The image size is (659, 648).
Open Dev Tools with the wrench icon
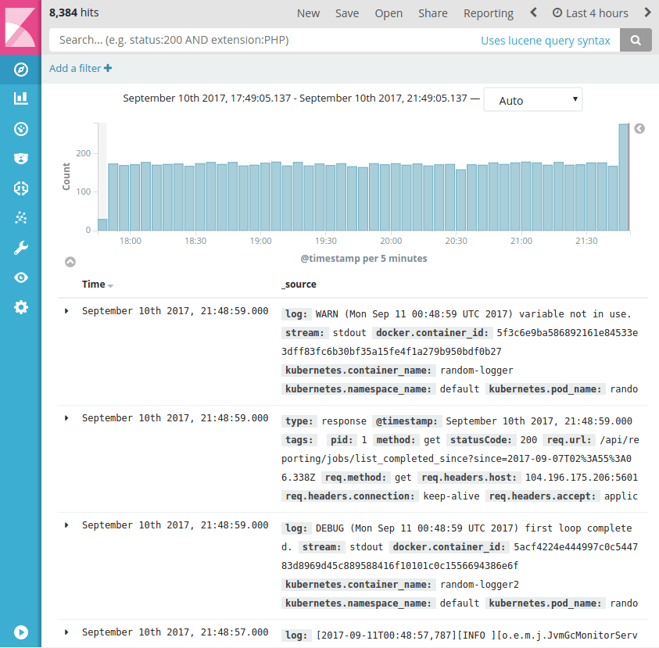(x=21, y=248)
